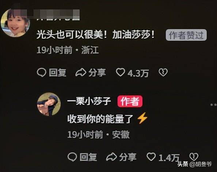Click 分享 text under author's reply
Screen dimensions: 217x172
click(128, 157)
